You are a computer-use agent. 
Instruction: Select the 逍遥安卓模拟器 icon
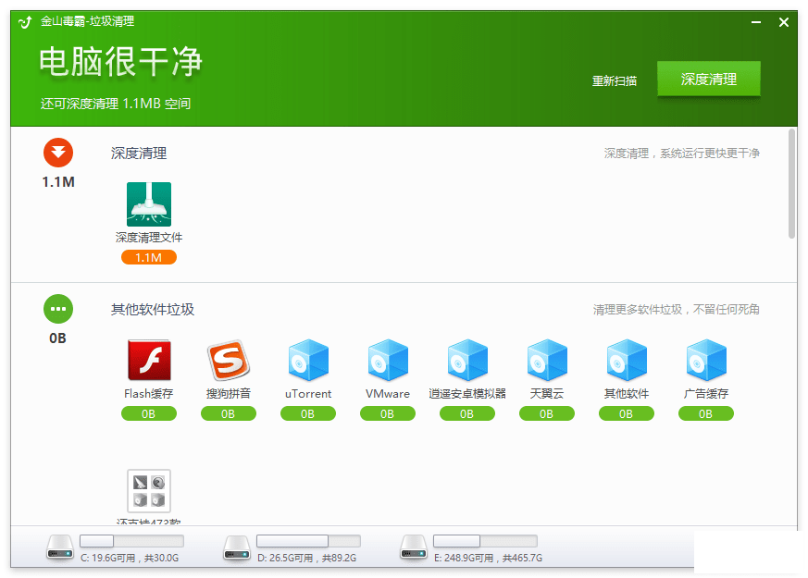(x=467, y=360)
